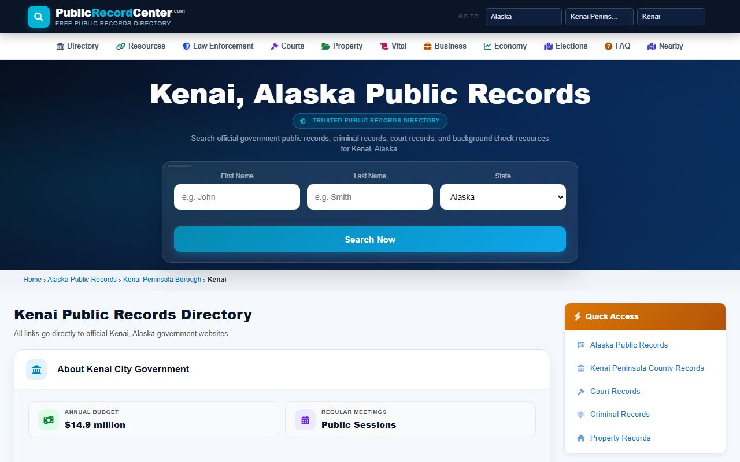
Task: Click the Business briefcase icon
Action: (428, 46)
